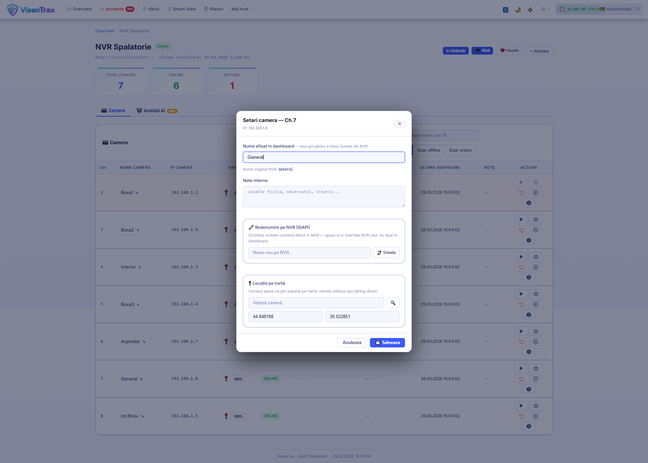Click the lightning bolt icon in header
Viewport: 648px width, 463px height.
(x=530, y=9)
